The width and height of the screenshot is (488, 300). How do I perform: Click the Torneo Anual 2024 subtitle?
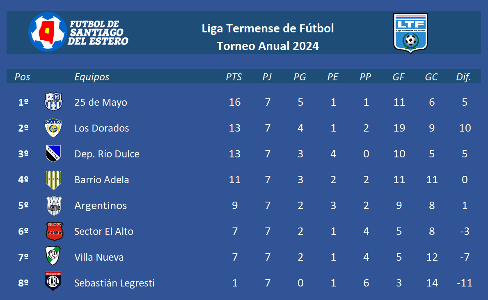pyautogui.click(x=268, y=46)
